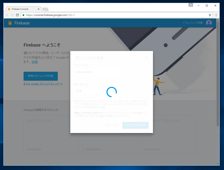Reload the Firebase Console page
This screenshot has height=170, width=224.
[x=17, y=15]
